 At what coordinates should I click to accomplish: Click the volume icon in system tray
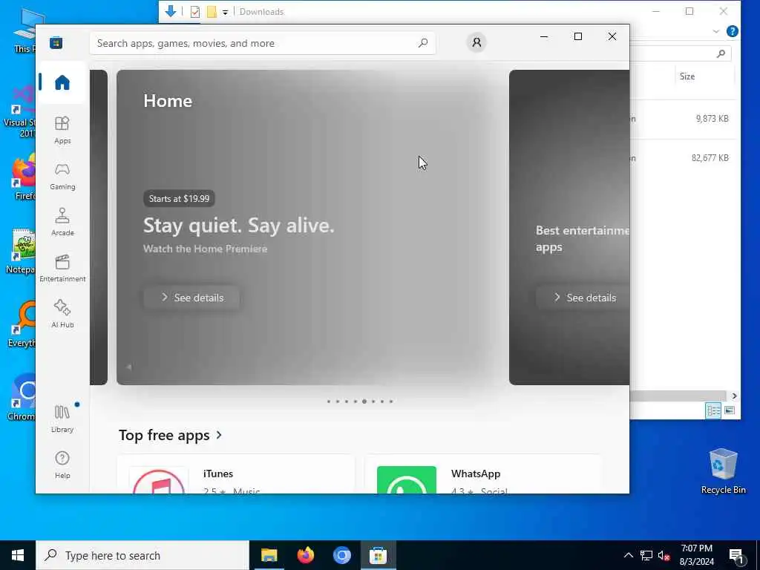pos(664,555)
